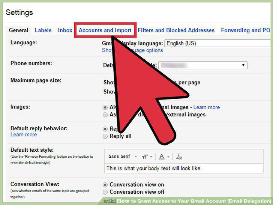Click the Language setting label

pyautogui.click(x=24, y=42)
